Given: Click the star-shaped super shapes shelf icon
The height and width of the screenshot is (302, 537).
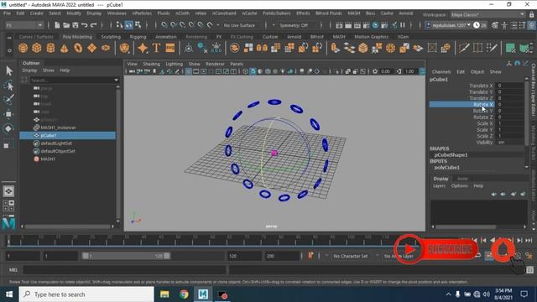Looking at the screenshot, I should [143, 48].
